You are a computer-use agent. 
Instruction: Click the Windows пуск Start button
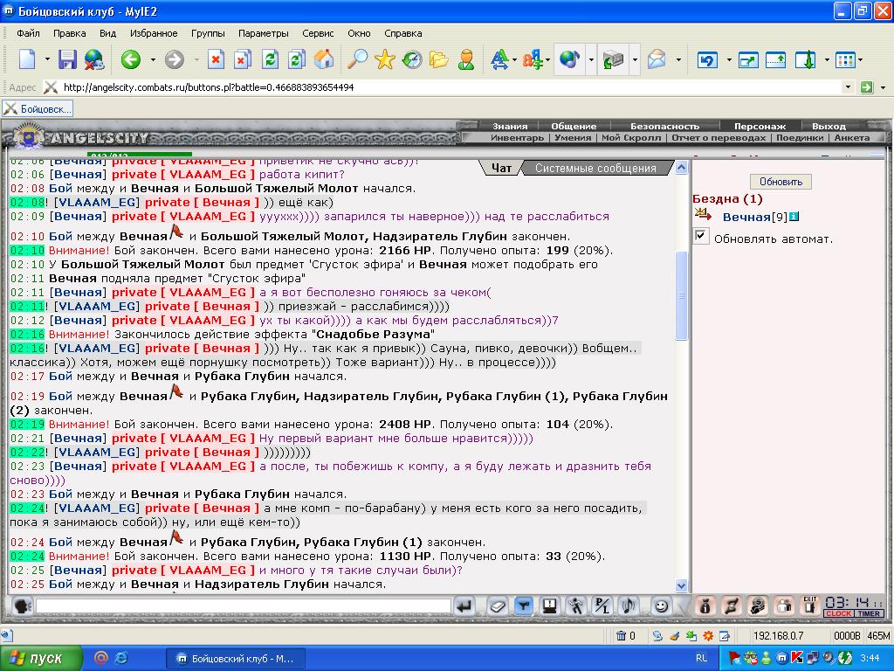coord(41,658)
